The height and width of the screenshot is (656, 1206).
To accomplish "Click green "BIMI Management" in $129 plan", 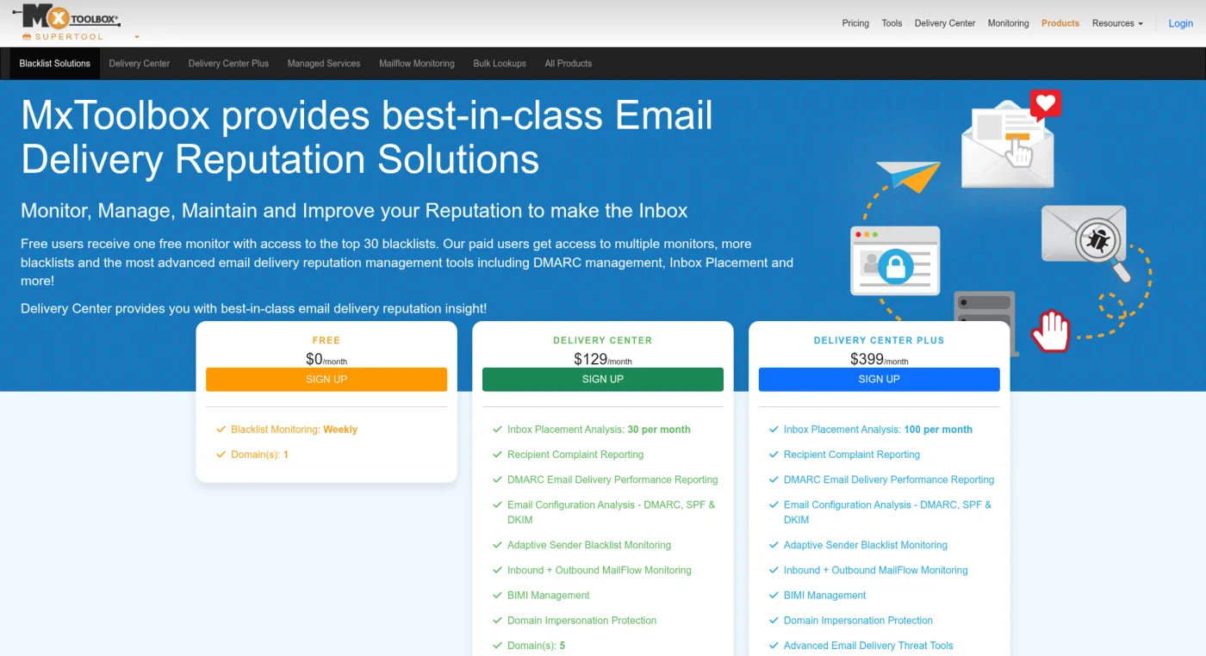I will (549, 595).
